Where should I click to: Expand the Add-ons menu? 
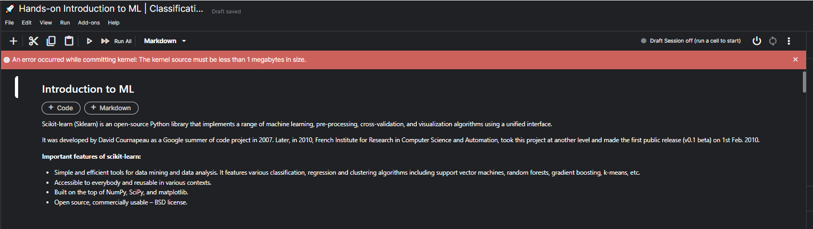pyautogui.click(x=88, y=23)
